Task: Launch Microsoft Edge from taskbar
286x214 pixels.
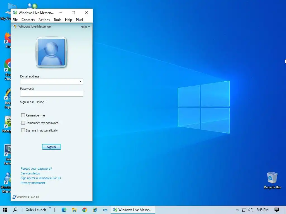Action: coord(64,210)
